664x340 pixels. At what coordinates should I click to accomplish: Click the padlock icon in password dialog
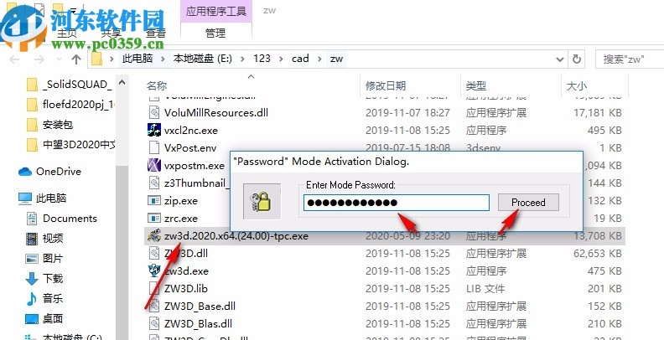point(262,201)
